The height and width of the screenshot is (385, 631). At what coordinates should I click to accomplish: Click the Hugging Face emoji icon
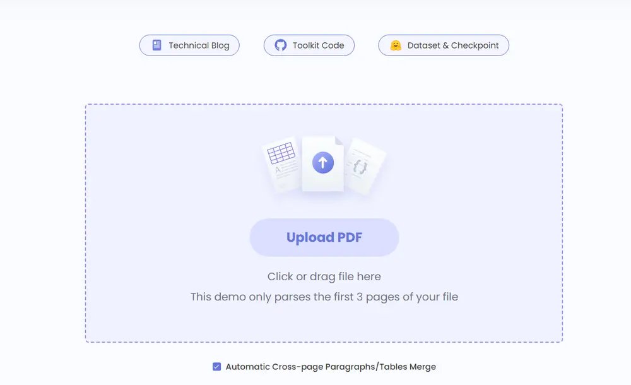[396, 45]
